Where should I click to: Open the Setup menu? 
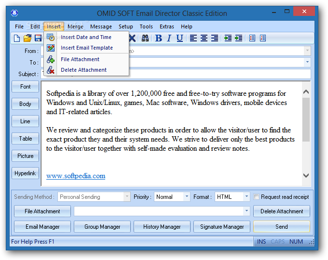pyautogui.click(x=126, y=26)
